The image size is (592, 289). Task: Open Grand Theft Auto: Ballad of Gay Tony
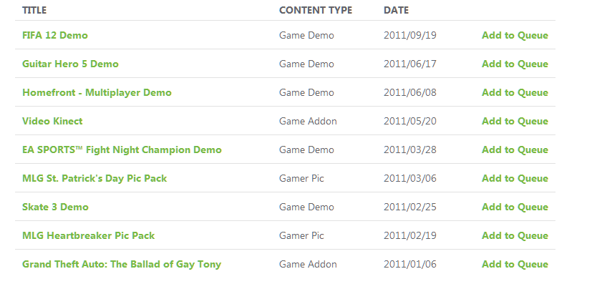coord(122,265)
